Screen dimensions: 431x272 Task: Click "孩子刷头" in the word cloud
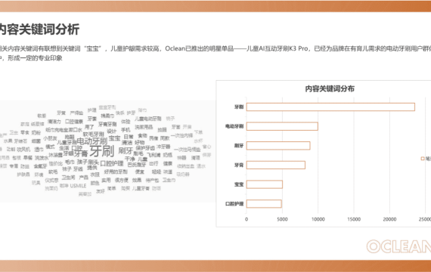click(88, 162)
